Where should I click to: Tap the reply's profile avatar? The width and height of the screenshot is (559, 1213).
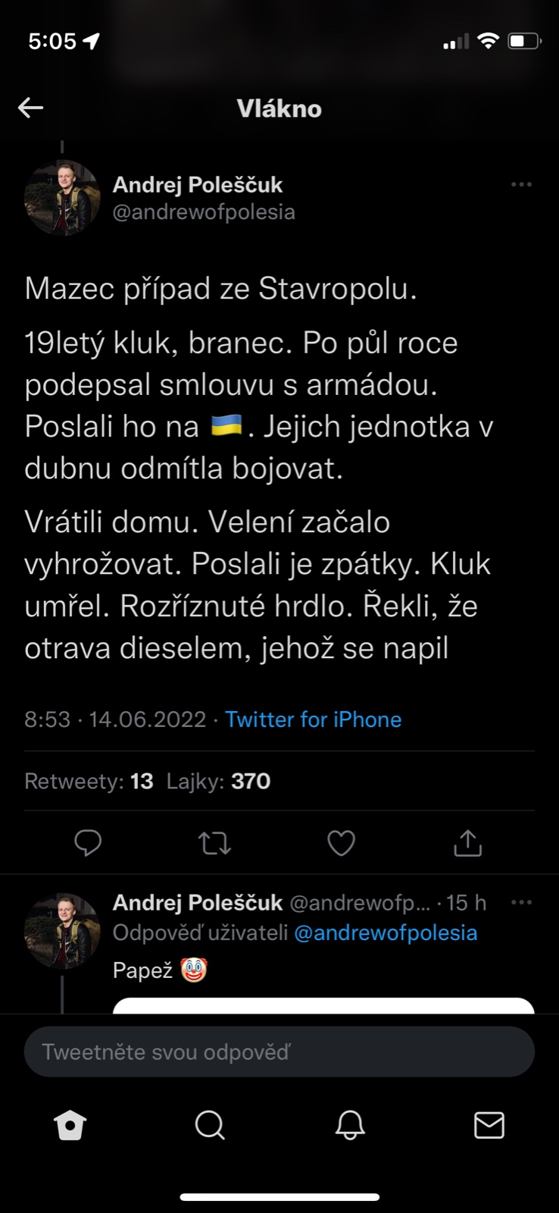[62, 931]
